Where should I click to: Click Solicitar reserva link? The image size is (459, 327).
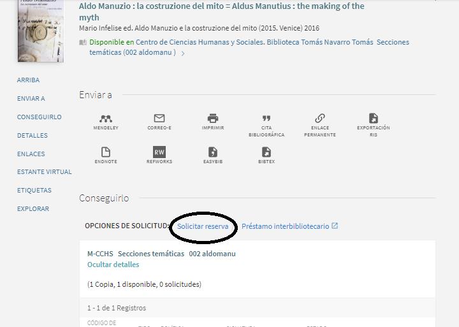tap(203, 226)
